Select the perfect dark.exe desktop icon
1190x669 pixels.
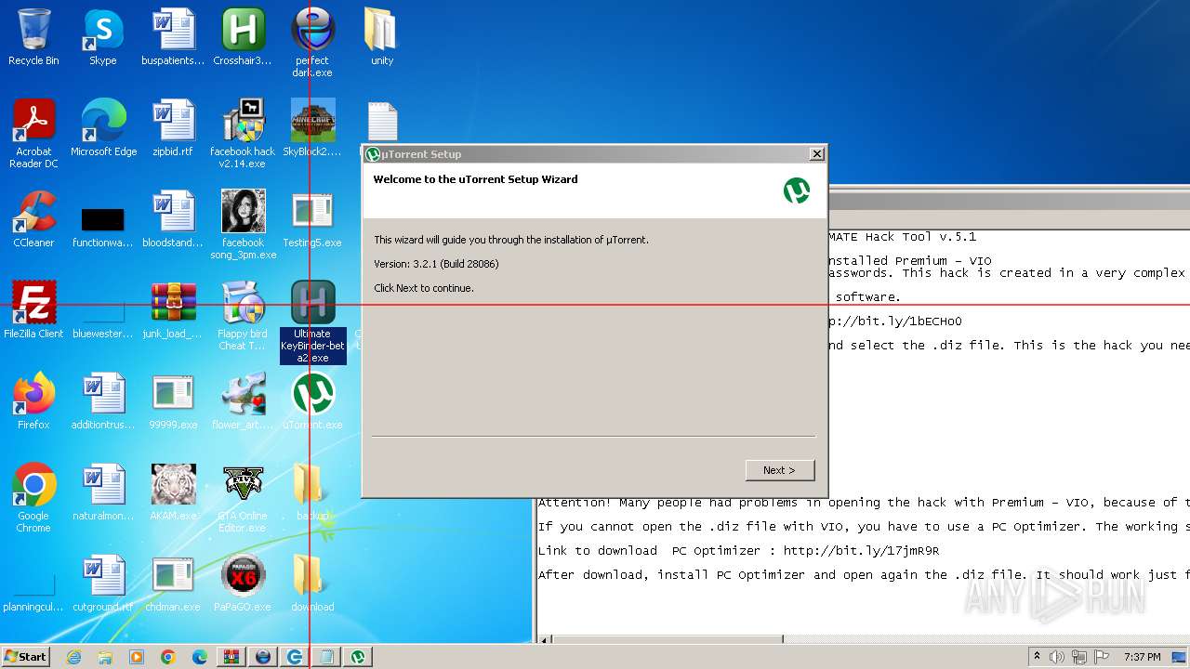tap(312, 44)
